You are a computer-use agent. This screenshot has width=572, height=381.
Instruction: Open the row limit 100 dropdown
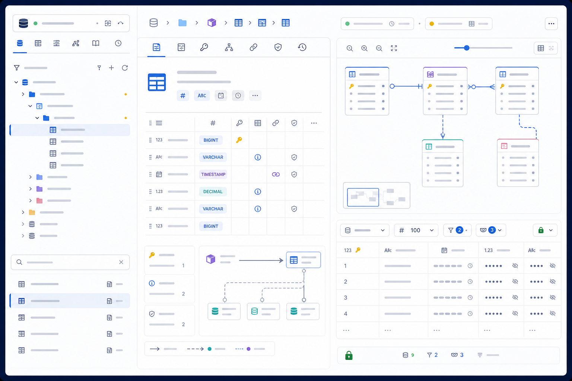pyautogui.click(x=416, y=230)
